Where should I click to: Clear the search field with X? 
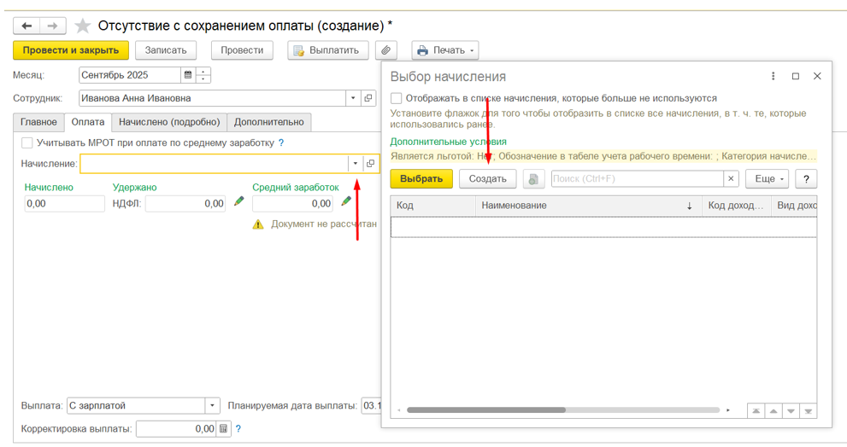731,179
